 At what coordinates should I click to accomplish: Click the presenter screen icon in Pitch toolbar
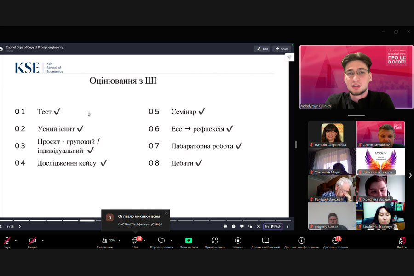[x=242, y=227]
